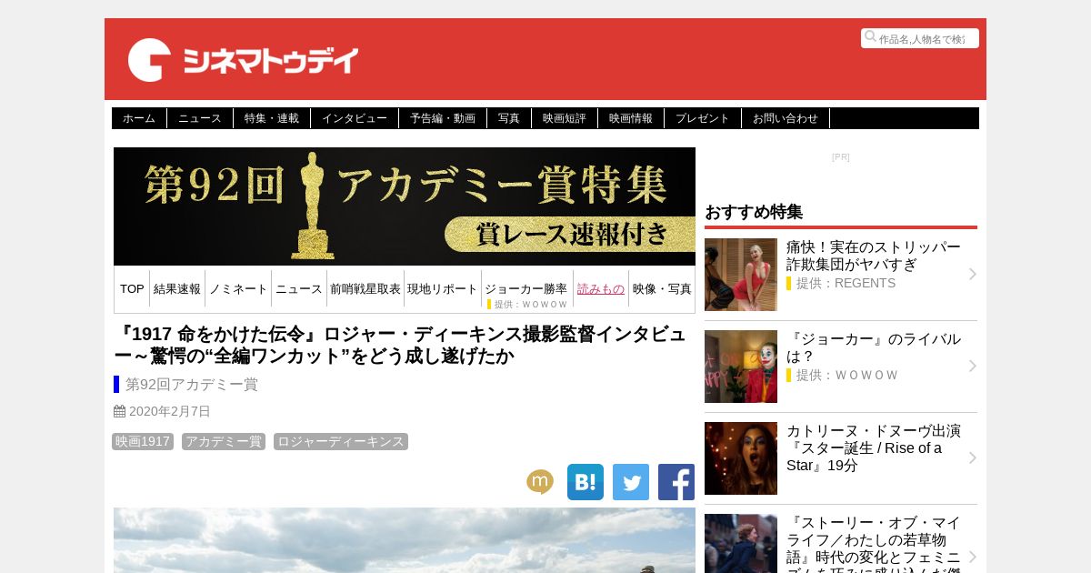Click the 第92回アカデミー賞 category link

[x=192, y=384]
